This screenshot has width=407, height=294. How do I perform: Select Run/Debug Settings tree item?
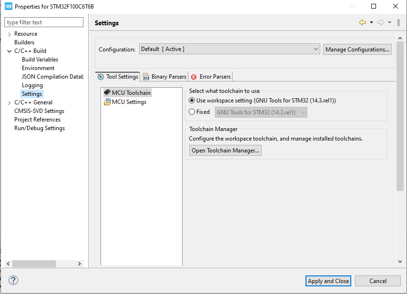click(40, 128)
